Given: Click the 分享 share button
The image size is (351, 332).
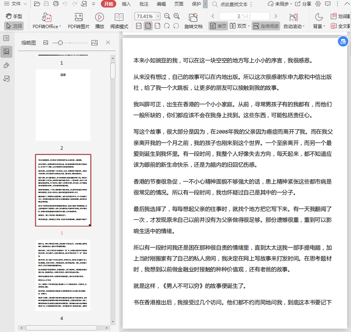Looking at the screenshot, I should pos(303,4).
